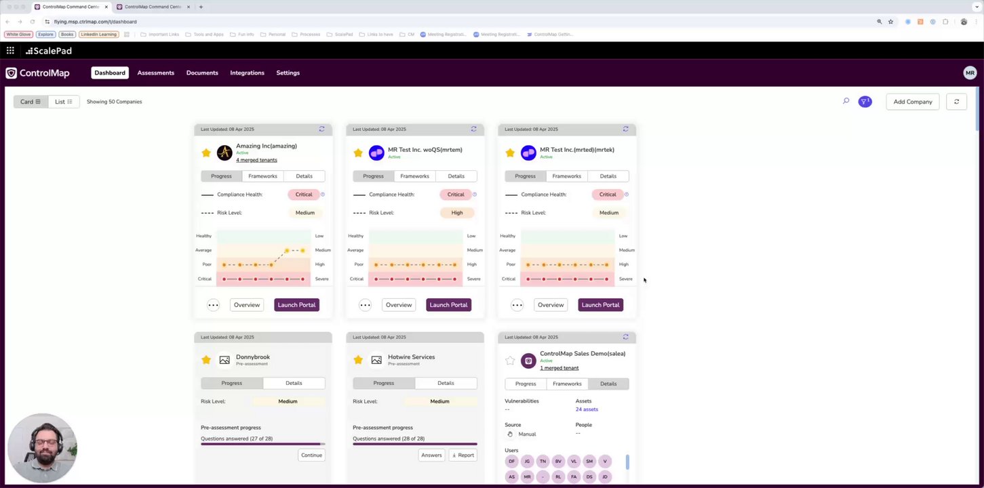Unstar the Hotwire Services company
Image resolution: width=984 pixels, height=488 pixels.
click(358, 360)
